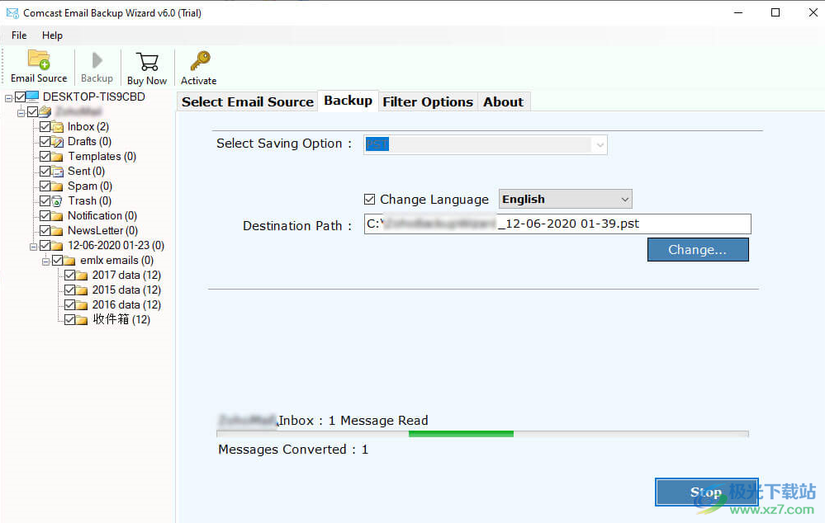Select the Trash (0) tree row
Viewport: 825px width, 523px height.
coord(89,200)
